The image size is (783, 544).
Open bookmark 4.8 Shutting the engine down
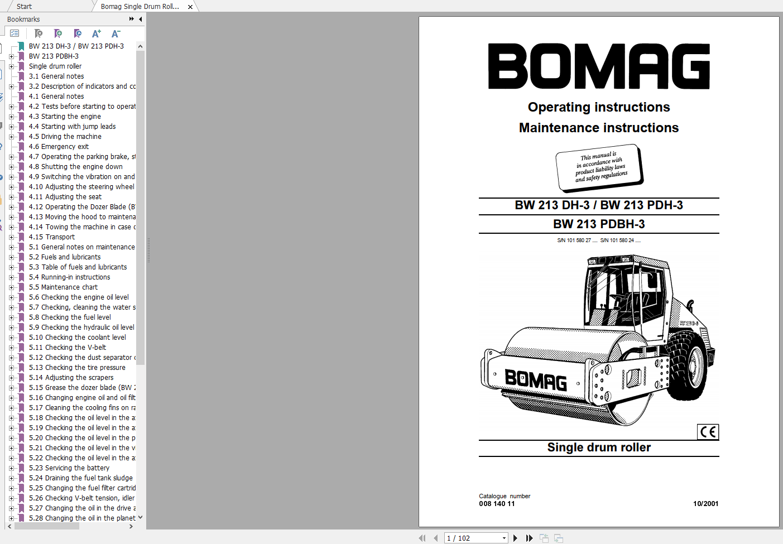click(x=76, y=167)
